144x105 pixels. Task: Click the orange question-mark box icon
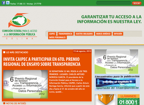click(106, 100)
